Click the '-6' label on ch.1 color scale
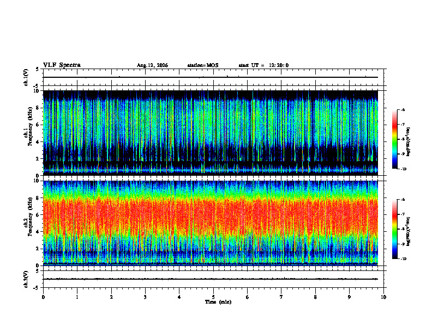This screenshot has width=432, height=333. [x=403, y=109]
